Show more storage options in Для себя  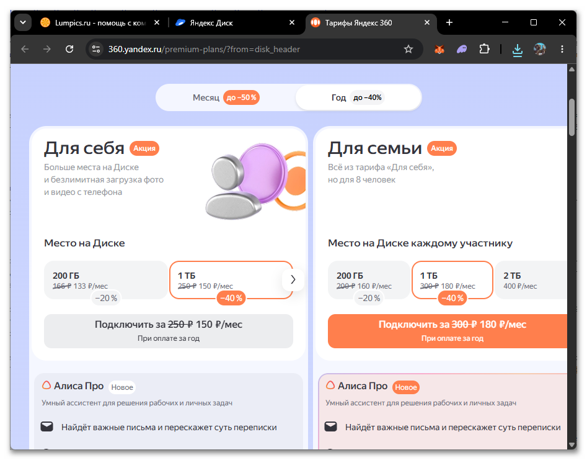click(x=293, y=279)
